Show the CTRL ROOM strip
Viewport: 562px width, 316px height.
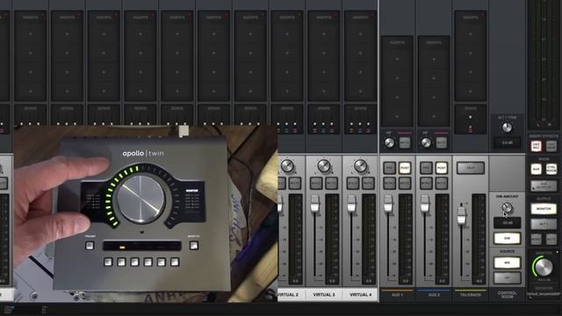point(551,169)
